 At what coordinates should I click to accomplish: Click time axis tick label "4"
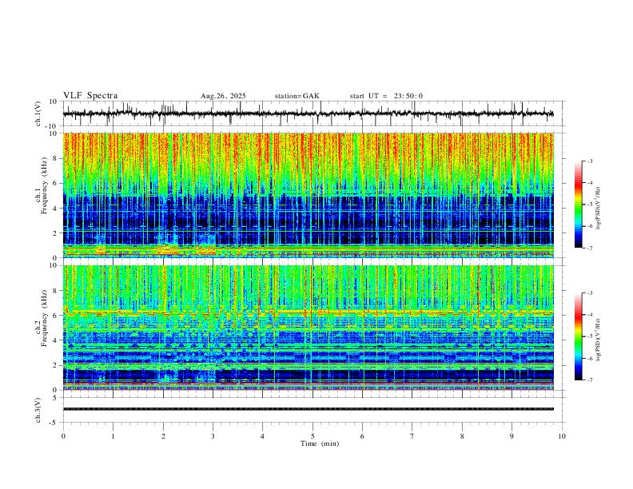[x=262, y=436]
